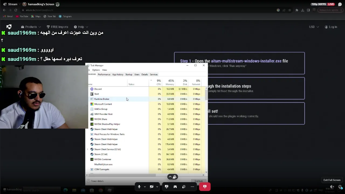
Task: Click the game controller activity icon
Action: (x=175, y=186)
